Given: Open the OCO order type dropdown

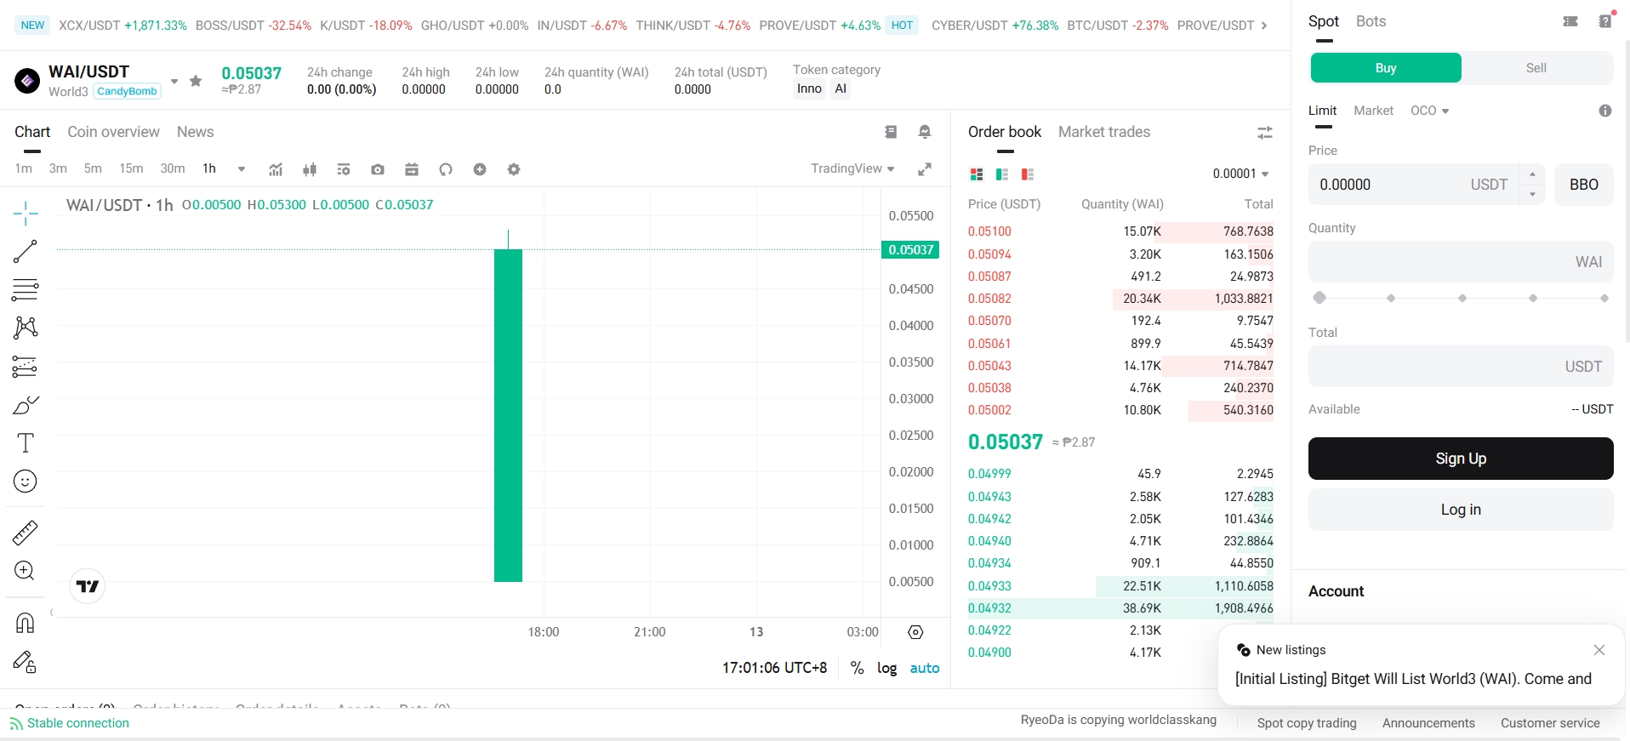Looking at the screenshot, I should pos(1429,111).
